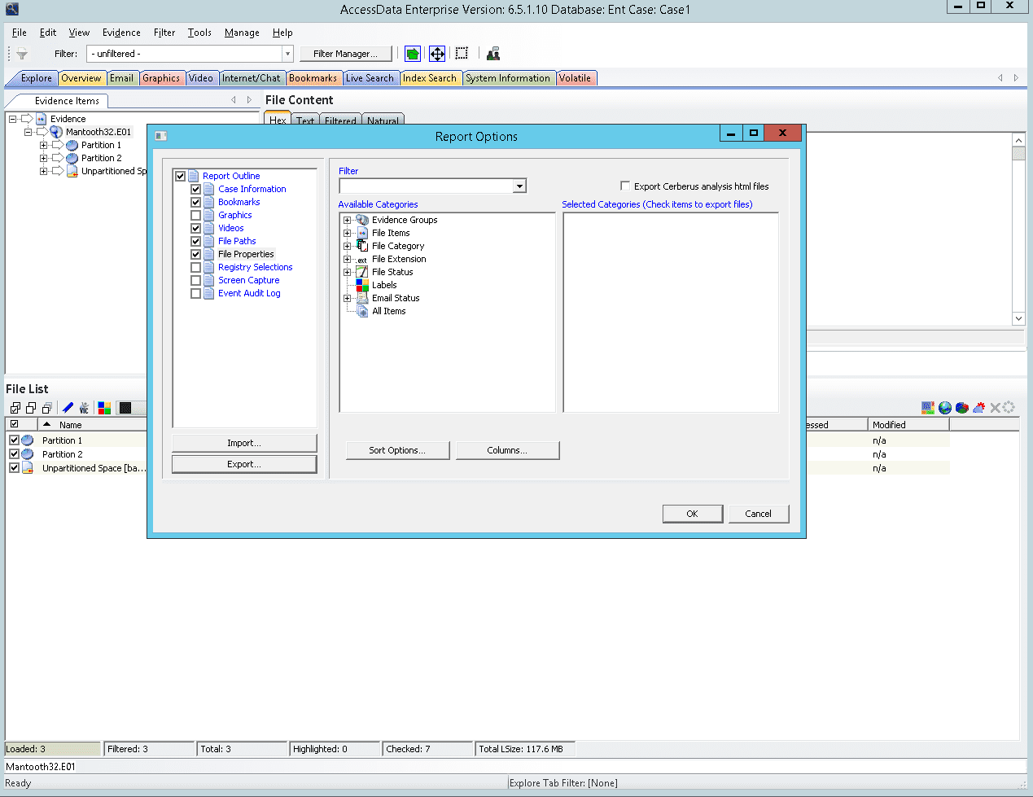The height and width of the screenshot is (797, 1033).
Task: Click the Cancel button in Report Options
Action: 758,514
